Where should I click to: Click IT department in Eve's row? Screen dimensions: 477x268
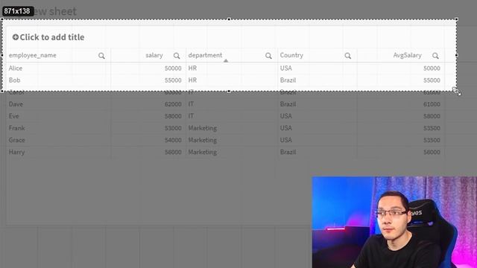click(x=191, y=116)
